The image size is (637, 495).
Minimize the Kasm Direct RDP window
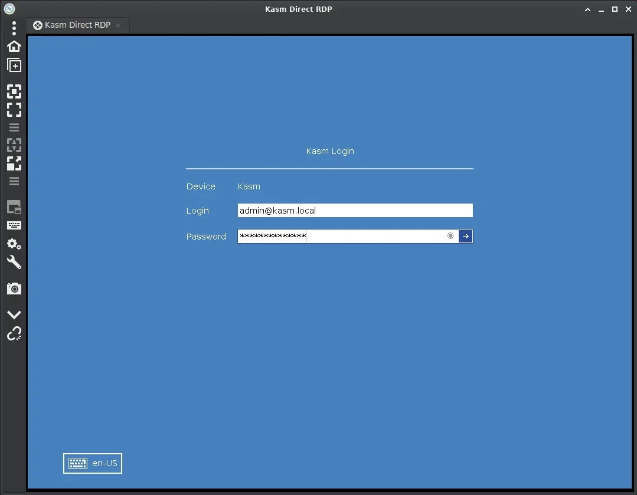click(x=601, y=9)
